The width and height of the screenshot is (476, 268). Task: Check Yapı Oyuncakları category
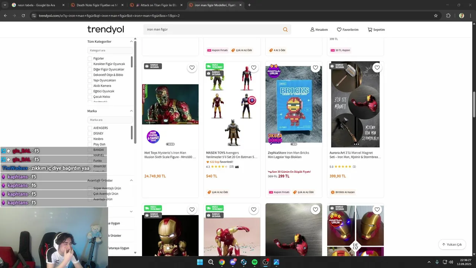pos(90,80)
